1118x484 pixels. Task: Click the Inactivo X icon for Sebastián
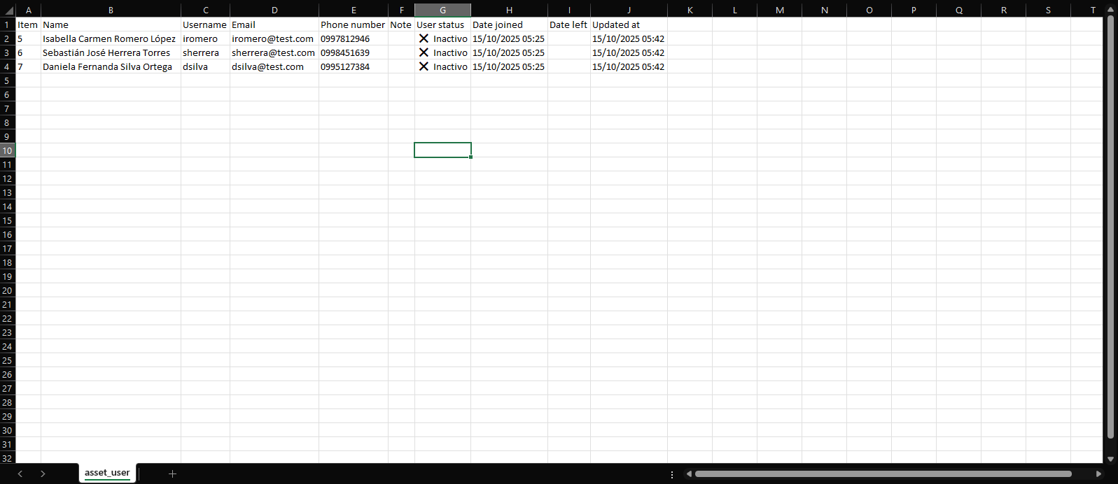[x=424, y=52]
